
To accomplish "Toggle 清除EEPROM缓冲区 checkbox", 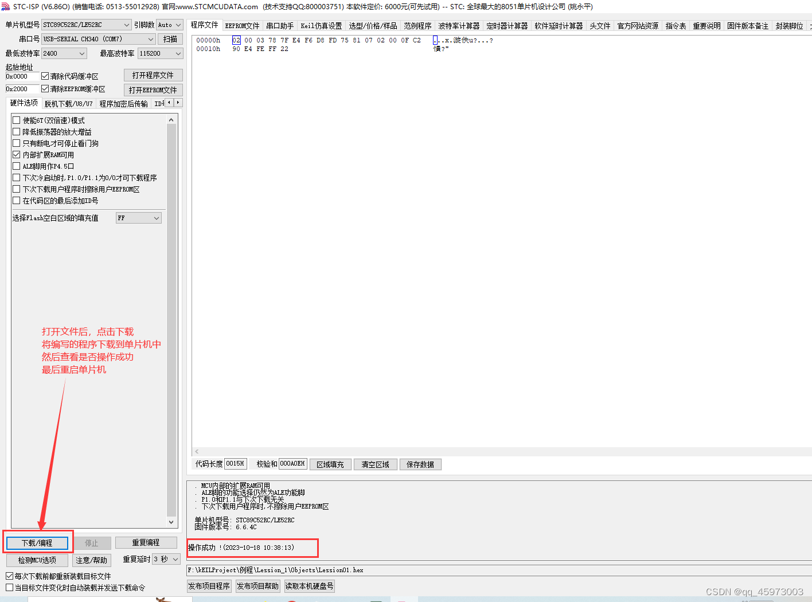I will coord(45,89).
